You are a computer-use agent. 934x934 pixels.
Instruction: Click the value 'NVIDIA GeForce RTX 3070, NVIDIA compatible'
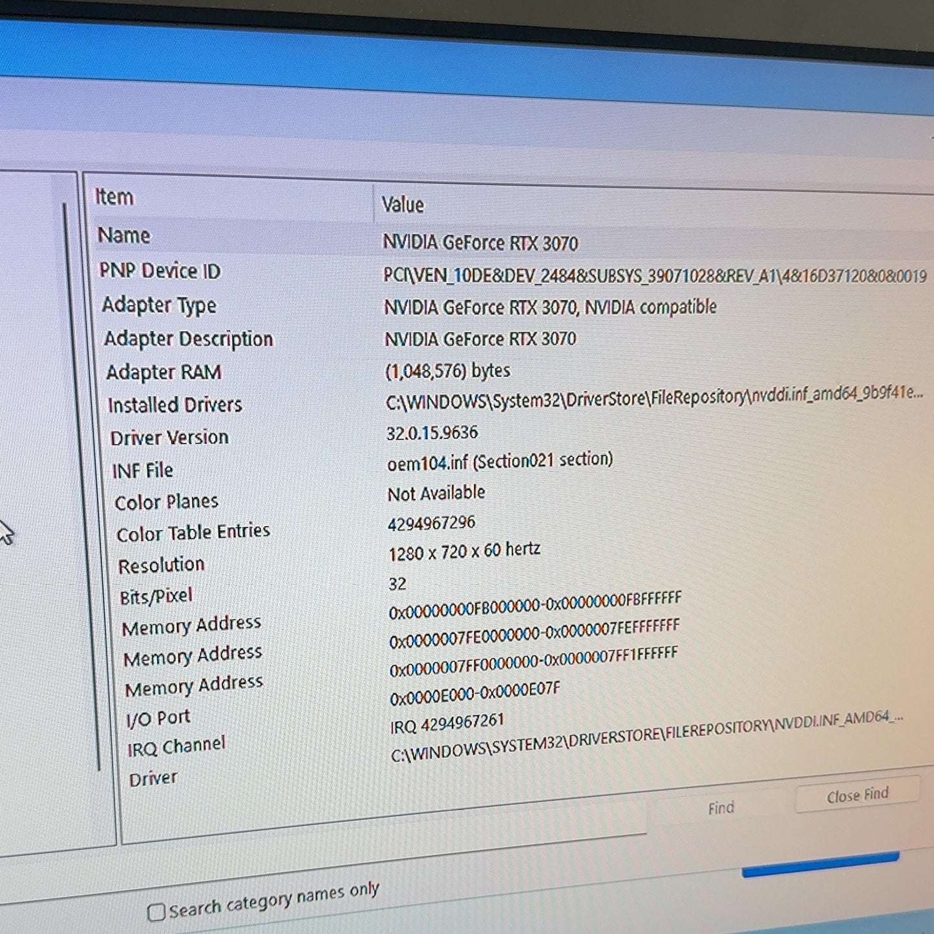tap(551, 307)
